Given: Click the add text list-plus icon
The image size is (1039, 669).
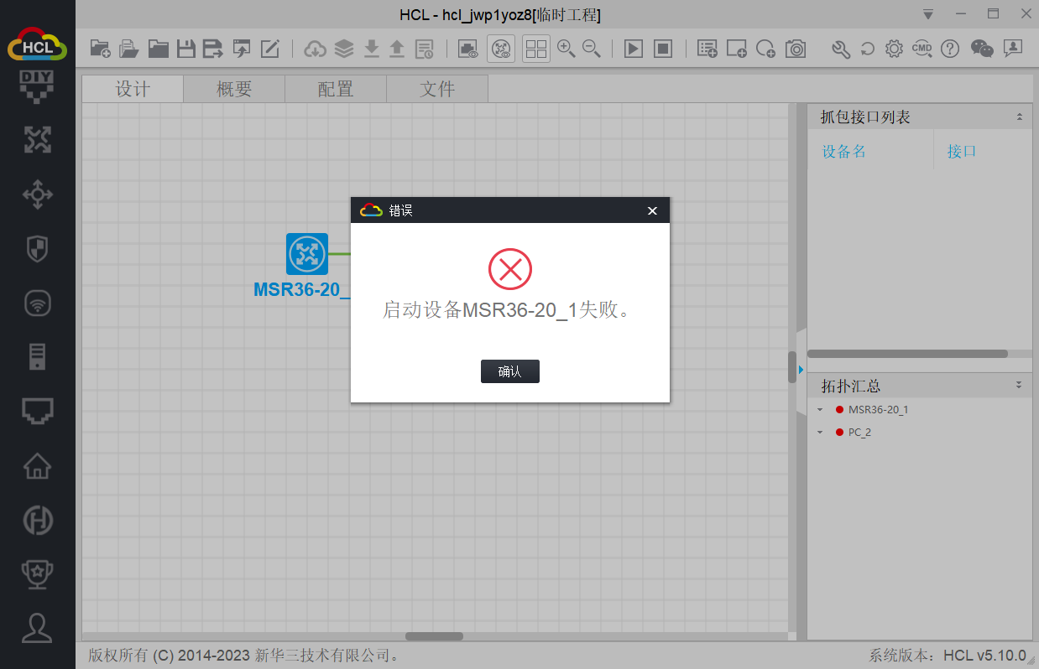Looking at the screenshot, I should pyautogui.click(x=707, y=49).
